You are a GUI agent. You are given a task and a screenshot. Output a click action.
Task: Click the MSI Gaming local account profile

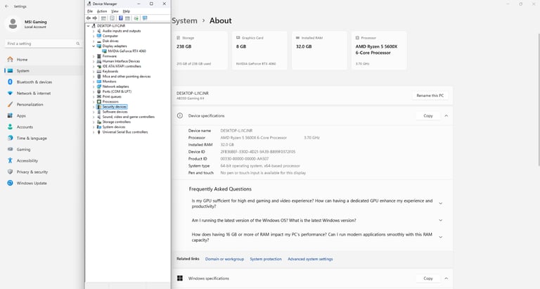click(27, 24)
